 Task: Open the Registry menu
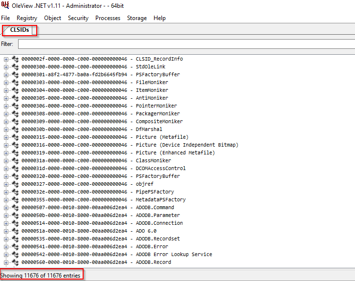tap(26, 18)
